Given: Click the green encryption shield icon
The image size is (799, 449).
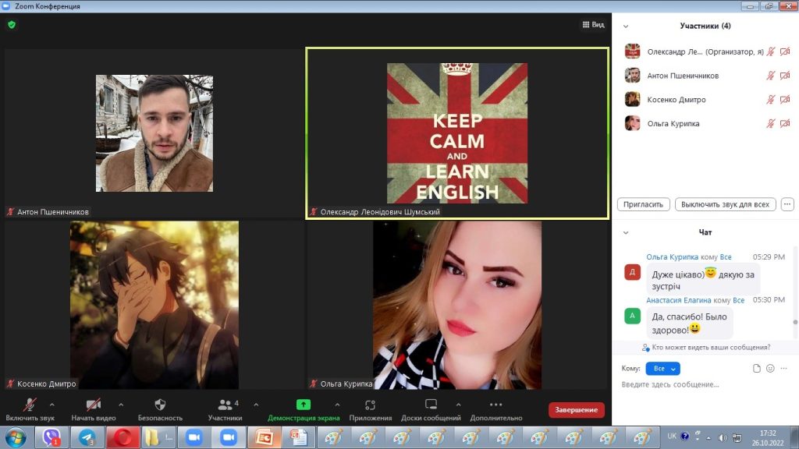Looking at the screenshot, I should (x=12, y=24).
